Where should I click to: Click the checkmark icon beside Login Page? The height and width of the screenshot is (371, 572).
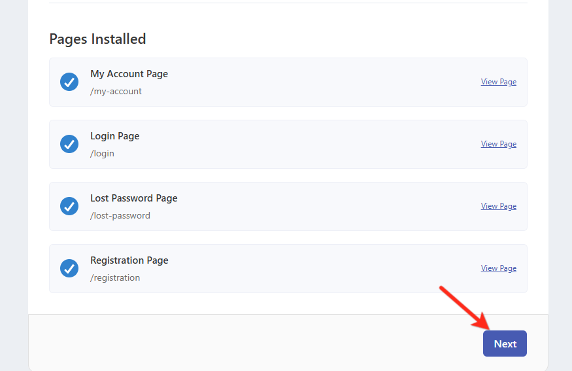tap(69, 144)
